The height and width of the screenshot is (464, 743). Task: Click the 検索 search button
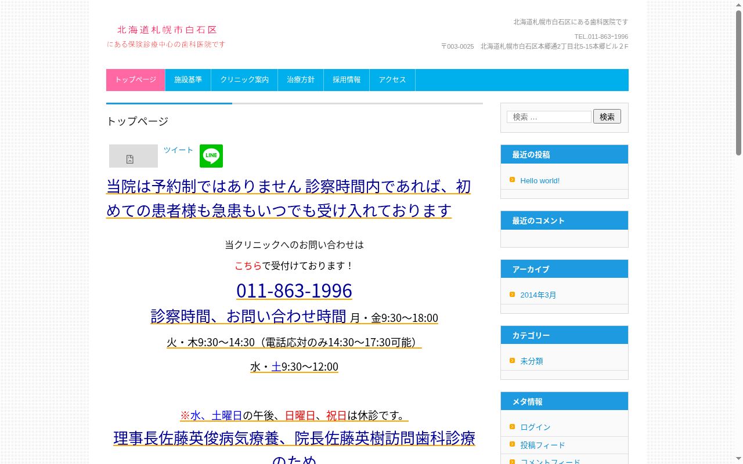(607, 117)
